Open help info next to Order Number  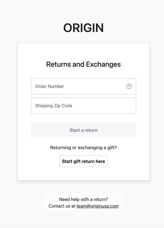pos(129,86)
